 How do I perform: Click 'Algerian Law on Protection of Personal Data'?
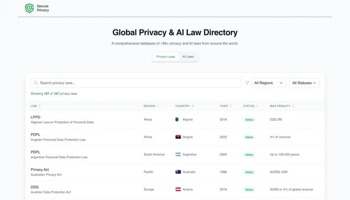62,122
